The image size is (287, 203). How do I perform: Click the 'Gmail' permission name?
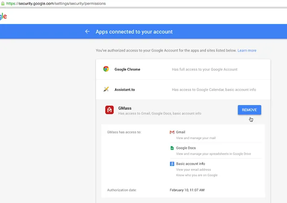click(x=181, y=132)
